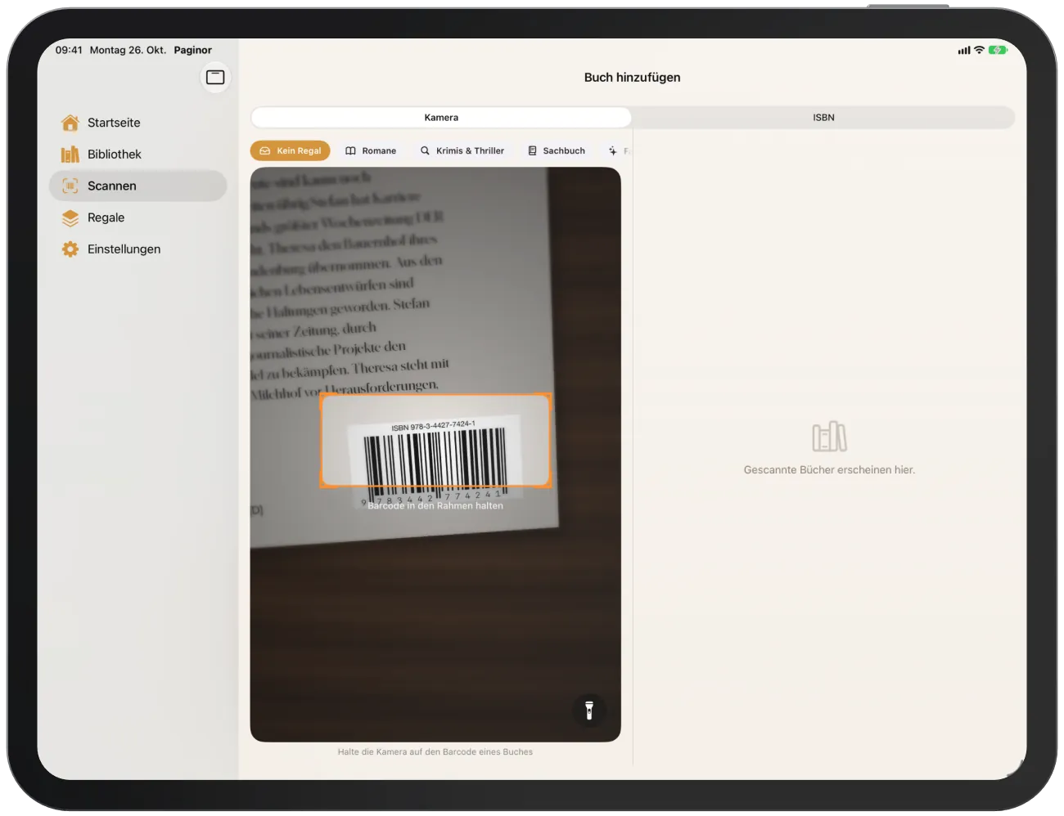Select the Sachbuch shelf chip

[x=557, y=150]
